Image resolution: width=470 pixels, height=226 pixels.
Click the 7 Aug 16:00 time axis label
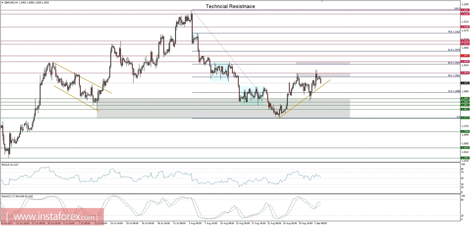pyautogui.click(x=211, y=223)
